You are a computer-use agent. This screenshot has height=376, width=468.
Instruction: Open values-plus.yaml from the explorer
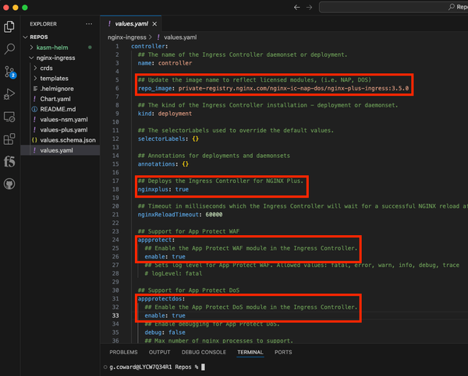(x=64, y=129)
